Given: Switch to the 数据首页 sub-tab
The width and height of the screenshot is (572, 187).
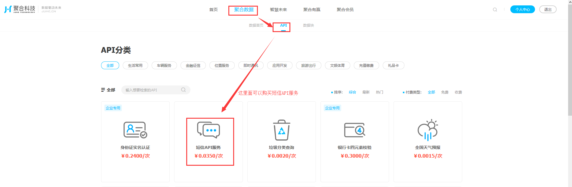Looking at the screenshot, I should pos(256,25).
